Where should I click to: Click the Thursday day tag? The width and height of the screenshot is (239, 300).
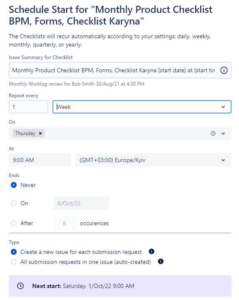point(25,133)
